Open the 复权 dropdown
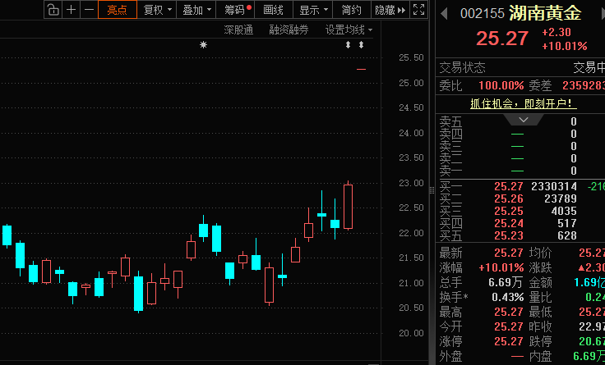This screenshot has height=365, width=605. coord(157,10)
